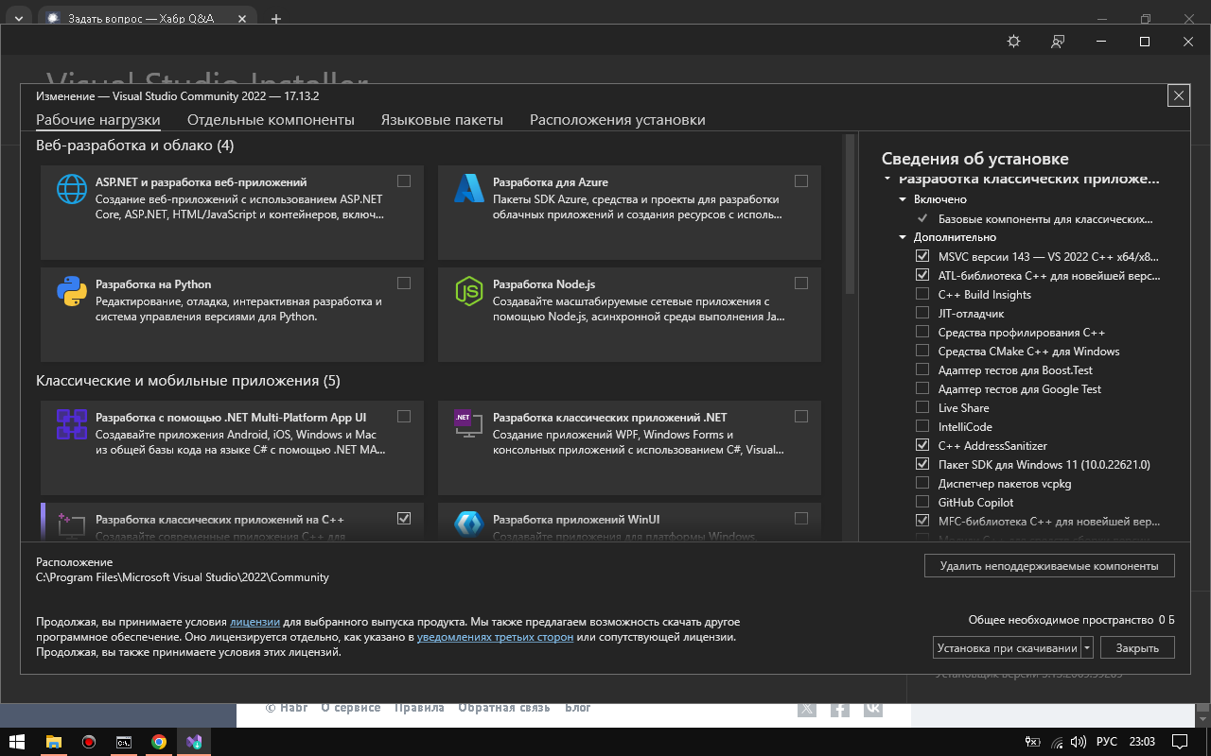Open installer settings gear icon
1211x756 pixels.
[x=1014, y=42]
